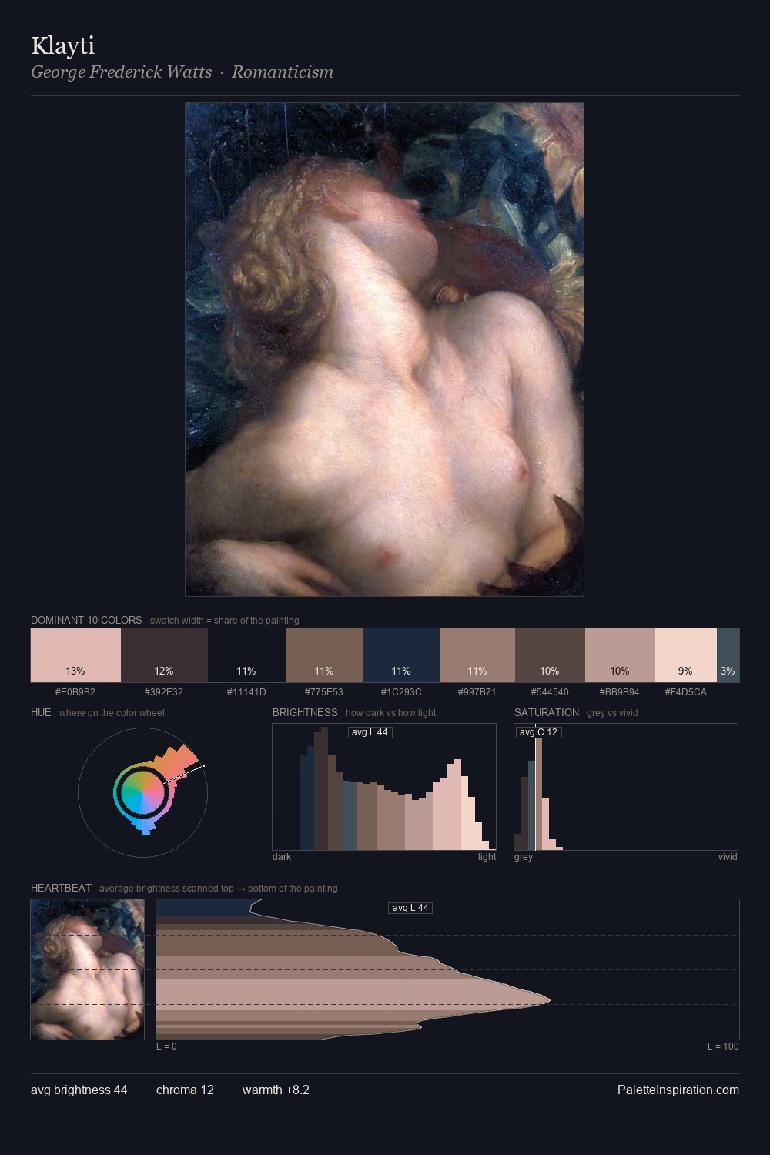Select the navy swatch #1C293C
770x1155 pixels.
401,655
